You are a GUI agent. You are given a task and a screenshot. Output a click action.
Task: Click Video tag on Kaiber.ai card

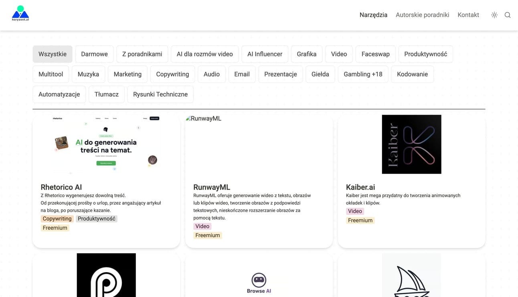pyautogui.click(x=355, y=211)
